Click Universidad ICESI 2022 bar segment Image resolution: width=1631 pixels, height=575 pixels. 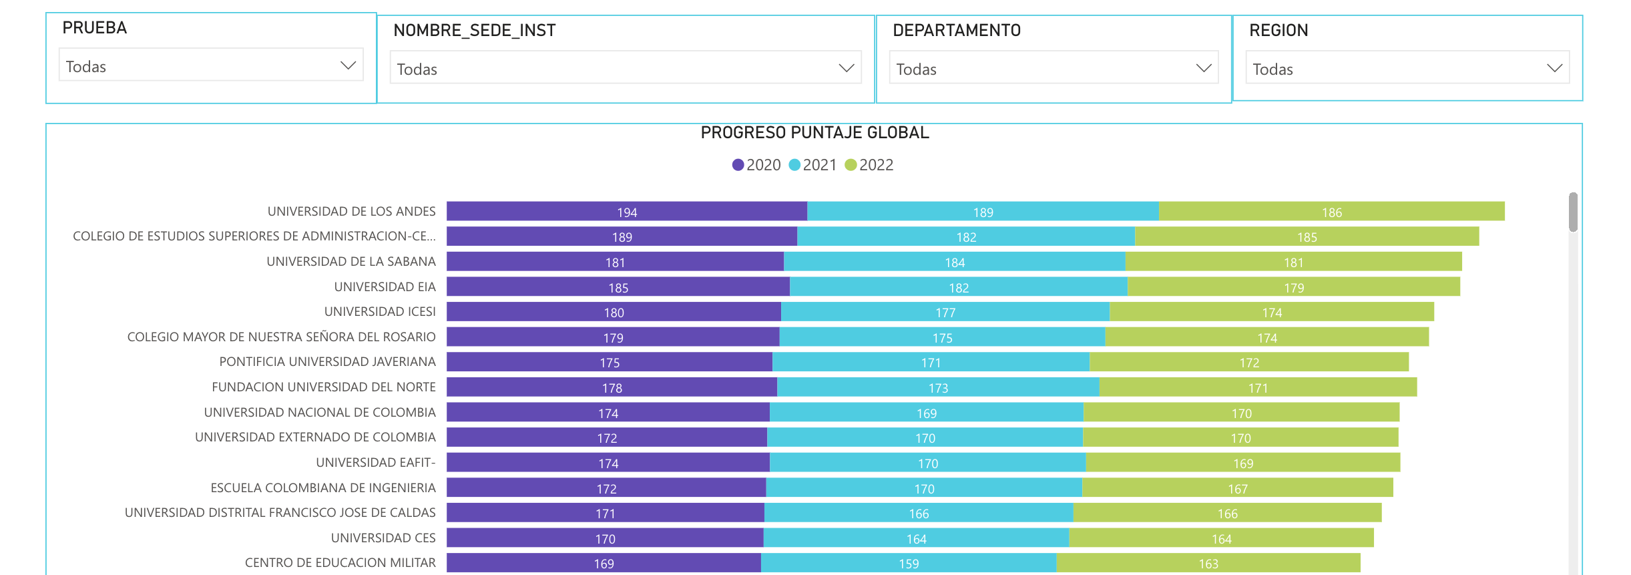[1271, 312]
